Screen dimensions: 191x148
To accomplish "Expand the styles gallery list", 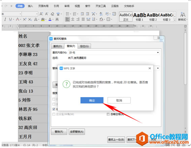I will point(175,20).
